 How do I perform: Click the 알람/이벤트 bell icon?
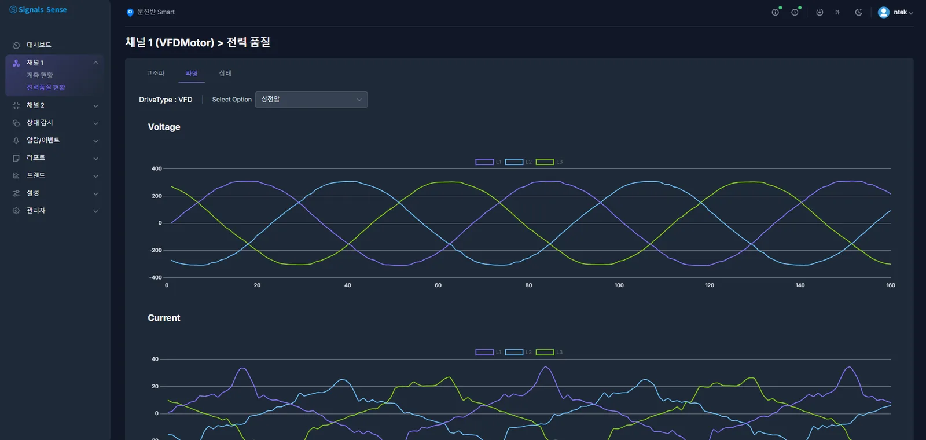16,141
